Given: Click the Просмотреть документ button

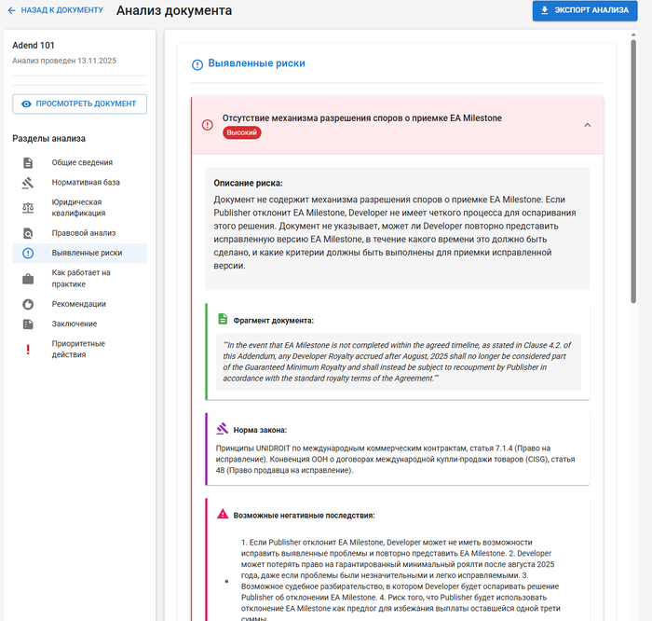Looking at the screenshot, I should click(x=79, y=103).
